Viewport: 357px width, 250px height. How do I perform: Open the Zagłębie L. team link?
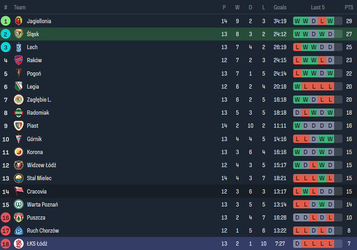pos(39,100)
